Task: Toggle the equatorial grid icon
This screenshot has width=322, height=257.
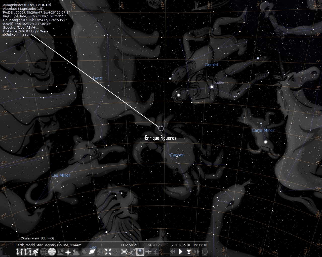Action: [44, 251]
